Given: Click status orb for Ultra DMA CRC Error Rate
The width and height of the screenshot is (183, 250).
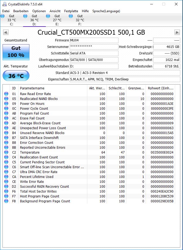Looking at the screenshot, I should (6, 172).
